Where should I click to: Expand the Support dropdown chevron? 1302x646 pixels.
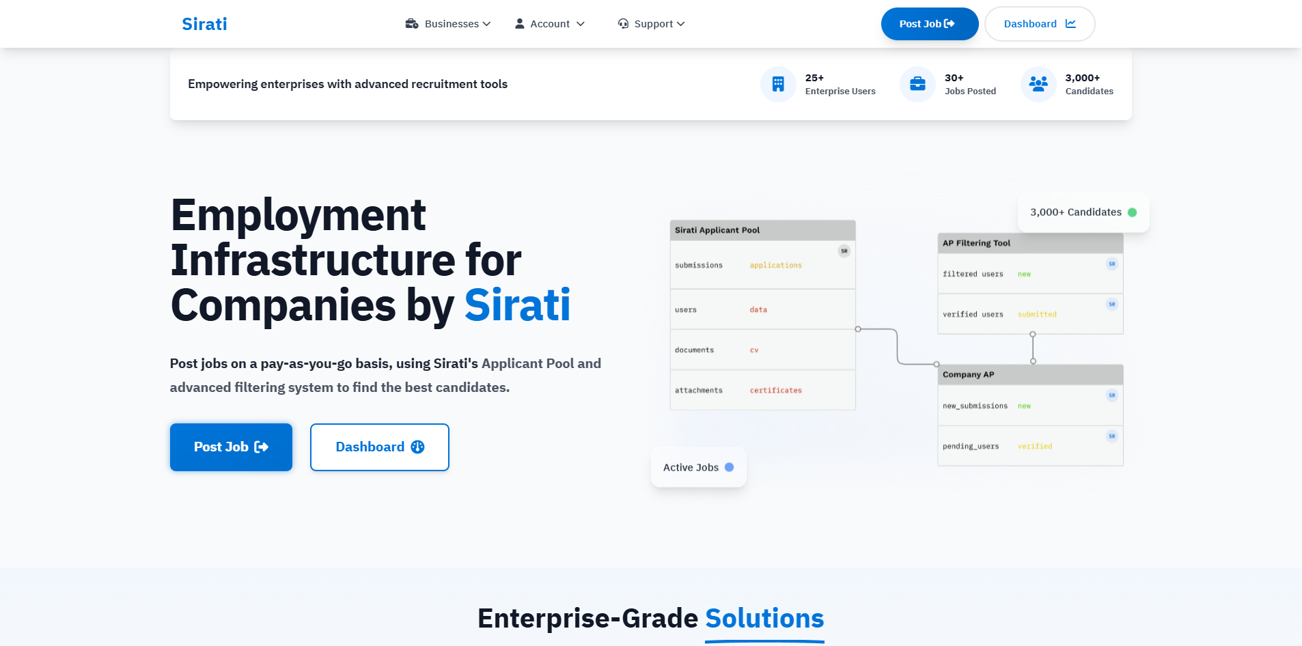pos(680,24)
